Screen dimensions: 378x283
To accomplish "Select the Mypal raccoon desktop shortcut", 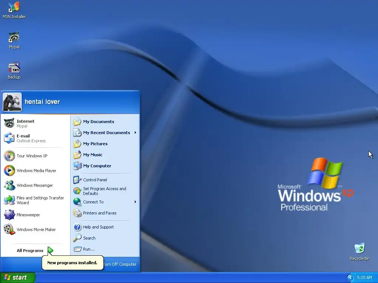I will click(x=14, y=40).
